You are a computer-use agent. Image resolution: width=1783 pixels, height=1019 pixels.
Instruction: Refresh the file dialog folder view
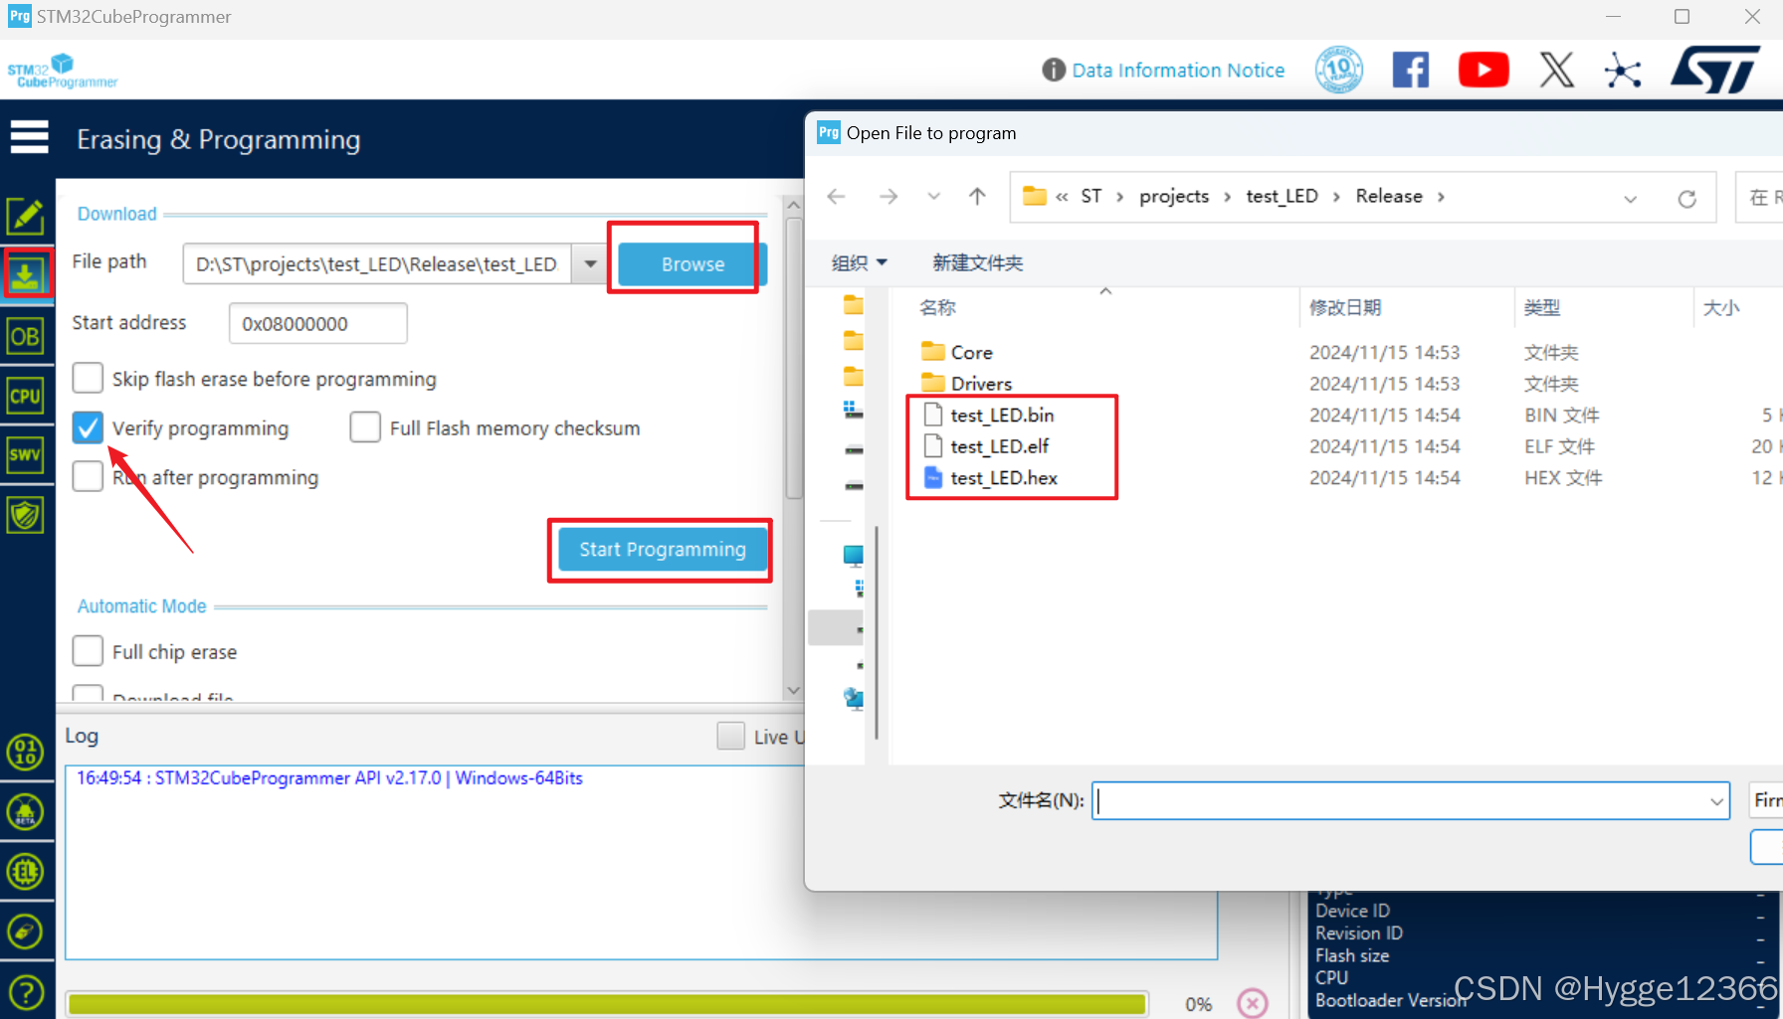point(1686,198)
